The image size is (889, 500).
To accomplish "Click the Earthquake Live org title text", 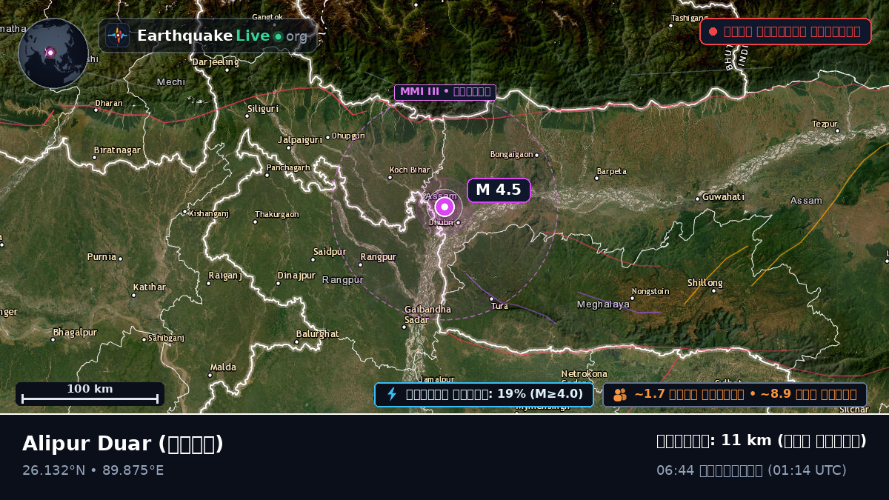I will click(222, 36).
